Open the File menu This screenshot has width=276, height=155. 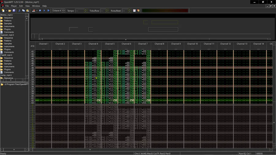(x=7, y=6)
